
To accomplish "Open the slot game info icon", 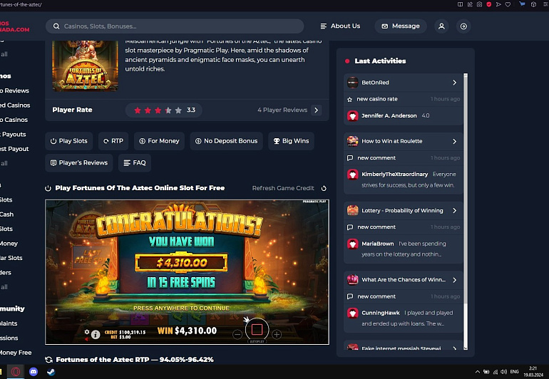I will [x=96, y=335].
